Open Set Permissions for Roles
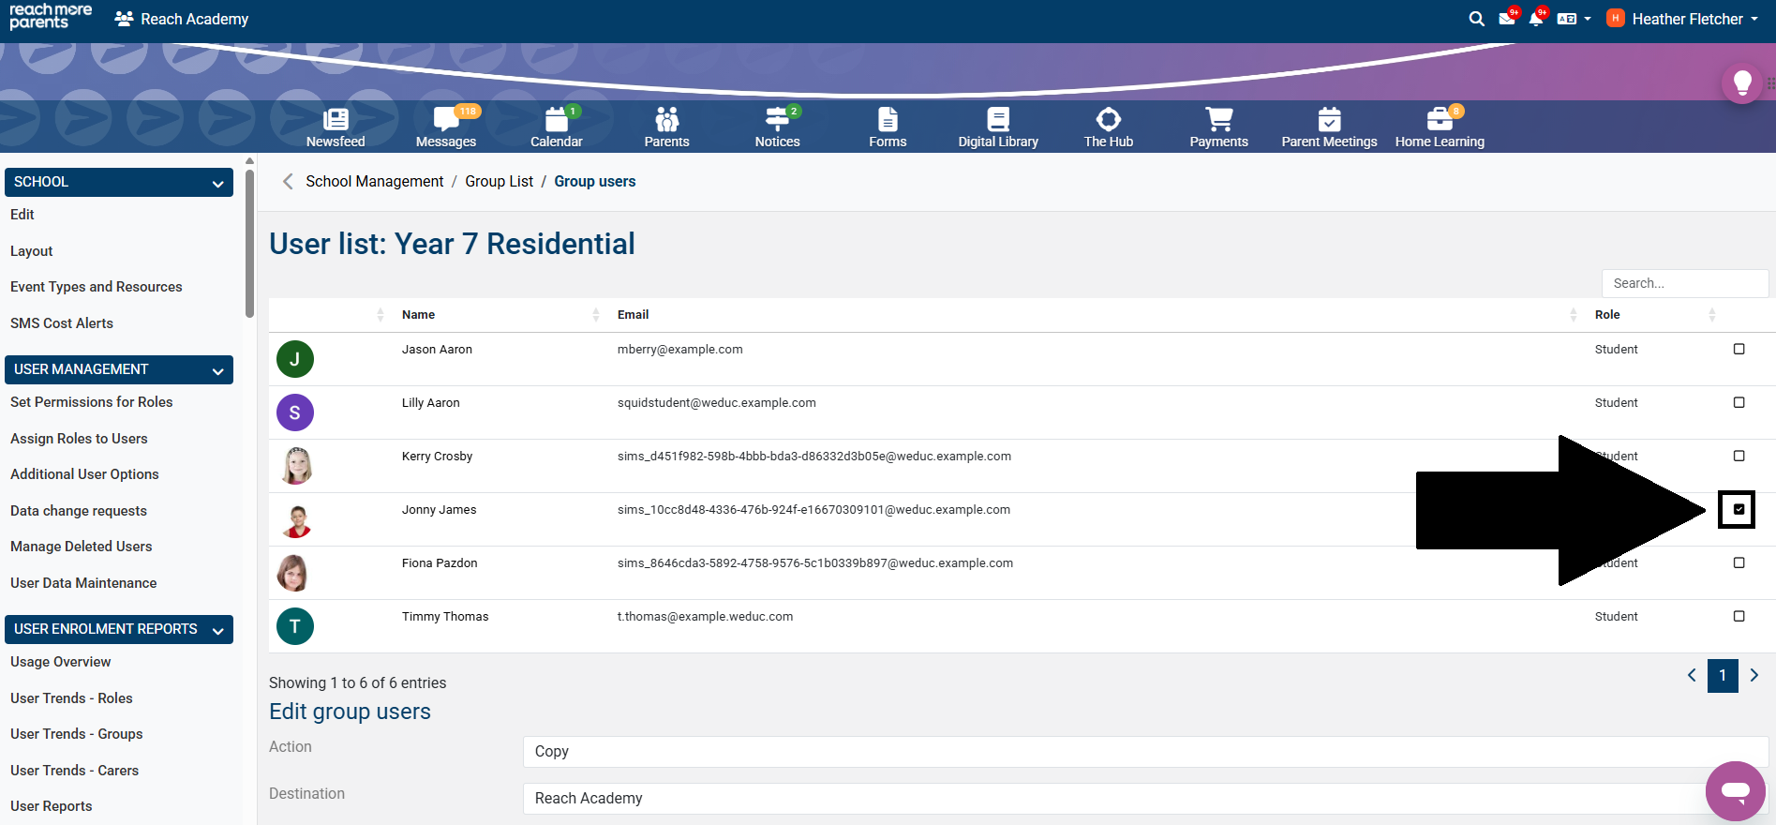 tap(92, 402)
